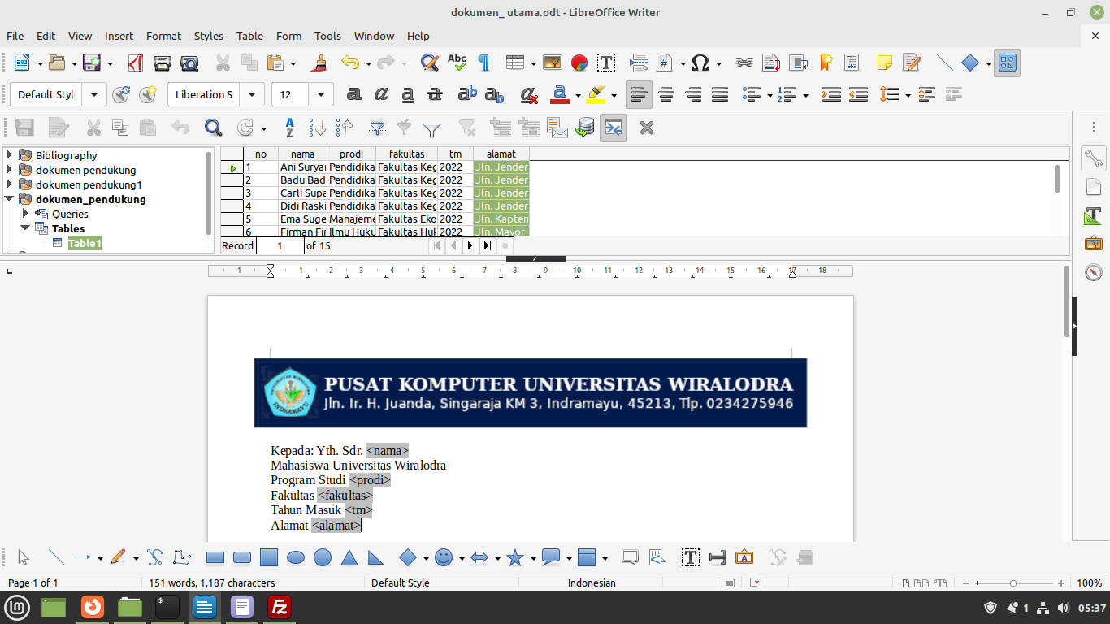Image resolution: width=1110 pixels, height=624 pixels.
Task: Open paragraph style dropdown
Action: 95,95
